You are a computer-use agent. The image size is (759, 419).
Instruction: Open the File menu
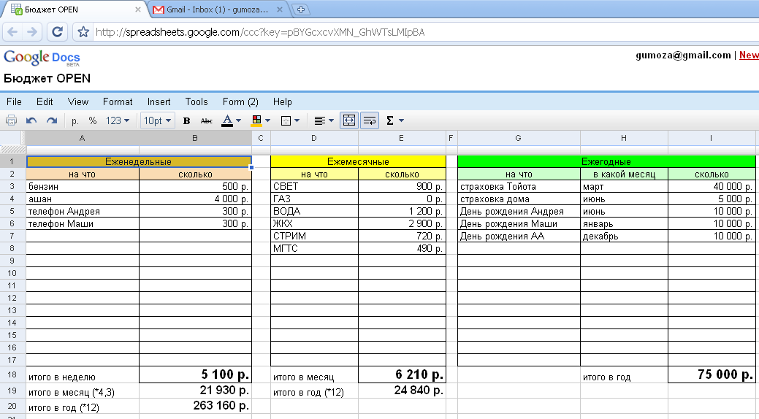[x=14, y=101]
